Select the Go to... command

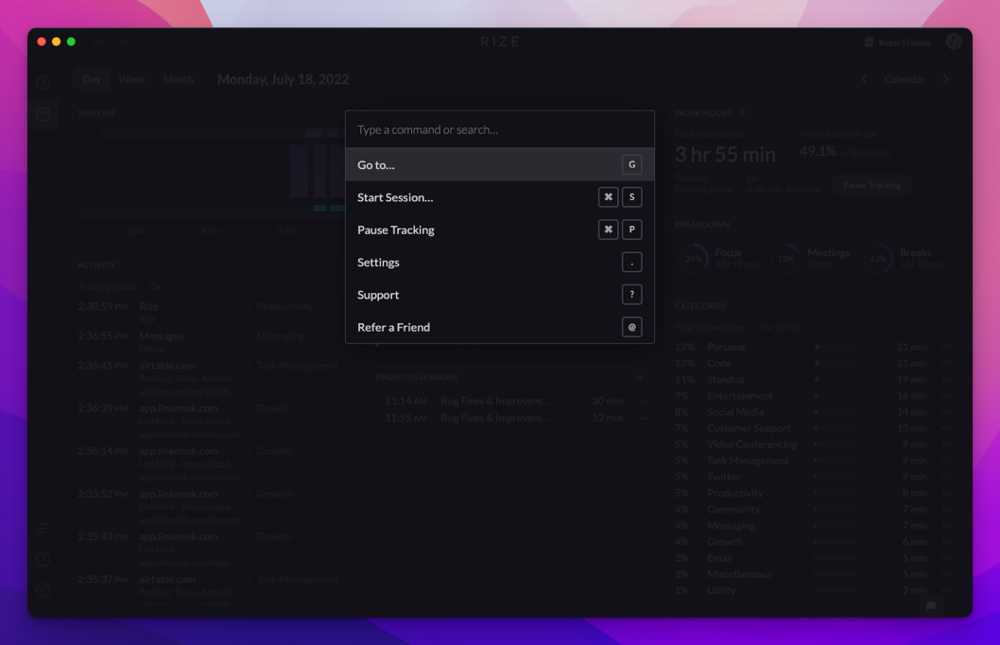point(500,164)
